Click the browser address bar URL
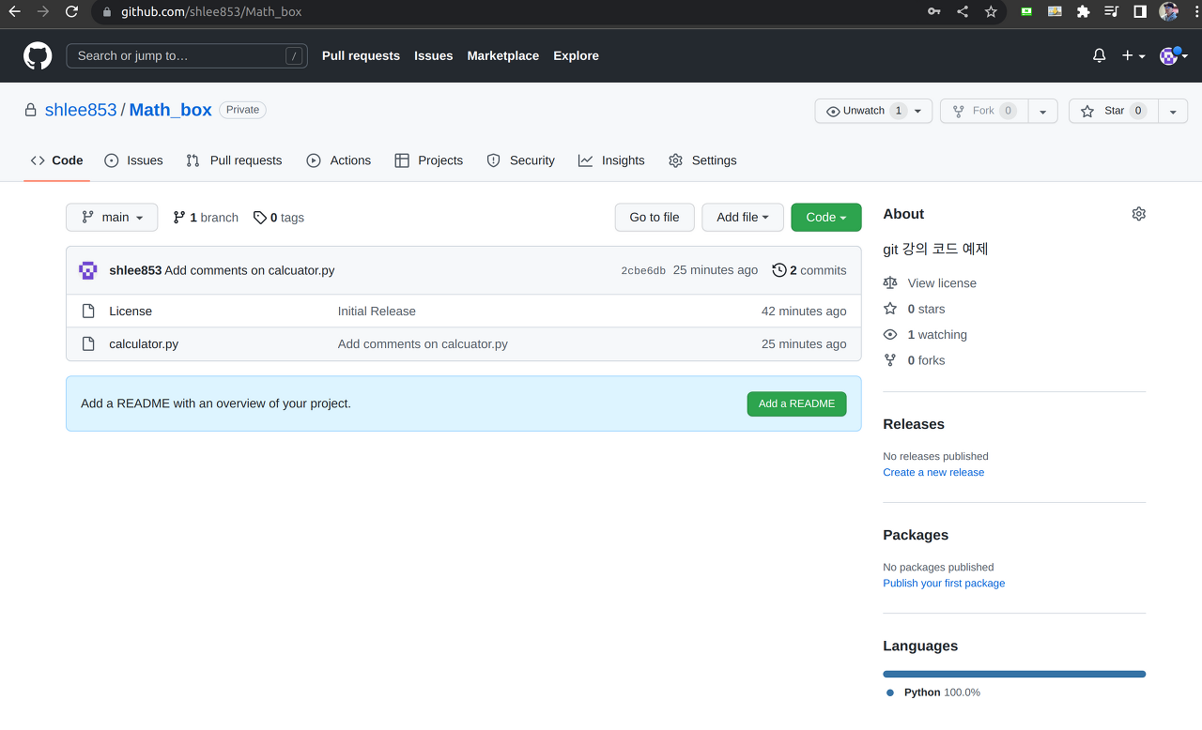Viewport: 1202px width, 730px height. click(x=211, y=12)
